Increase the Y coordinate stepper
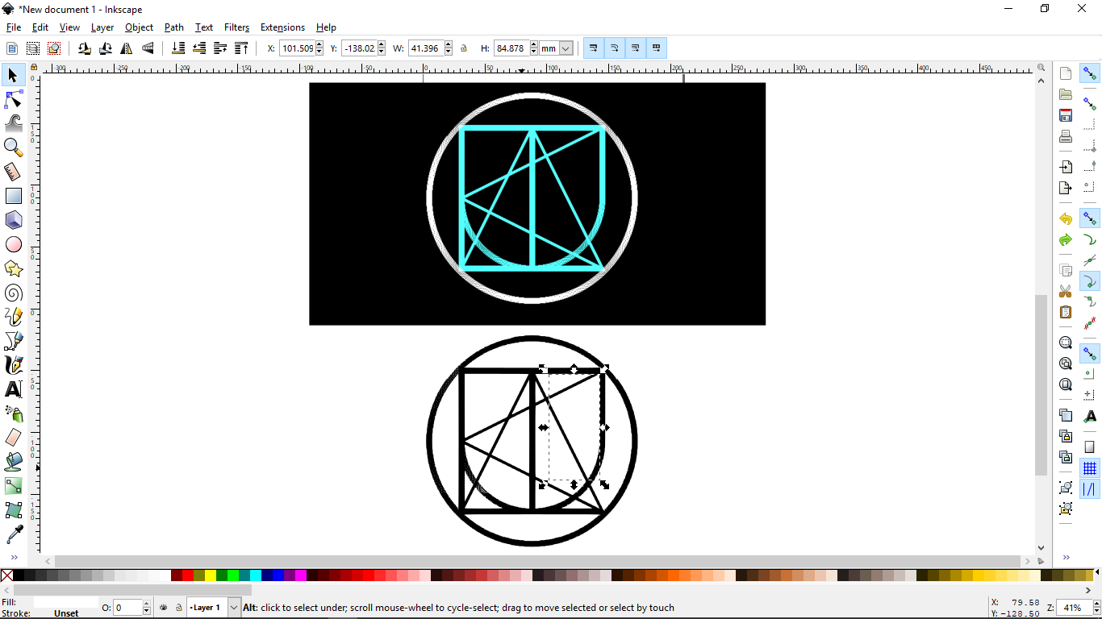 [382, 45]
